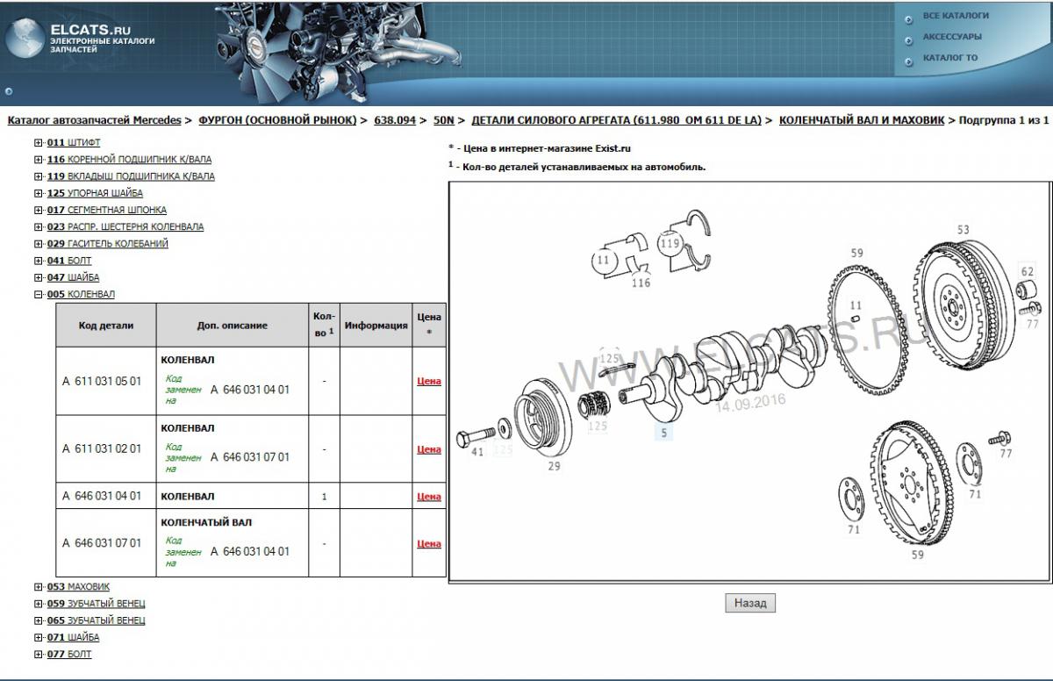
Task: Open the 116 КОРЕННОЙ ПОДШИПНИК К/ВАЛА item
Action: pos(129,160)
